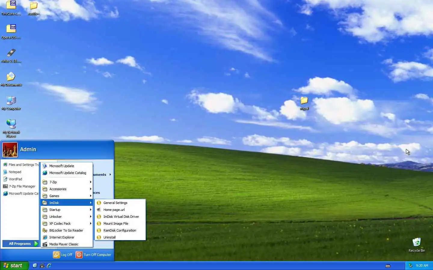Open Media Player Classic from All Programs

point(67,244)
